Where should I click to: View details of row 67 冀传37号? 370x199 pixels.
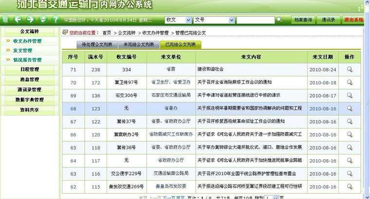point(350,121)
